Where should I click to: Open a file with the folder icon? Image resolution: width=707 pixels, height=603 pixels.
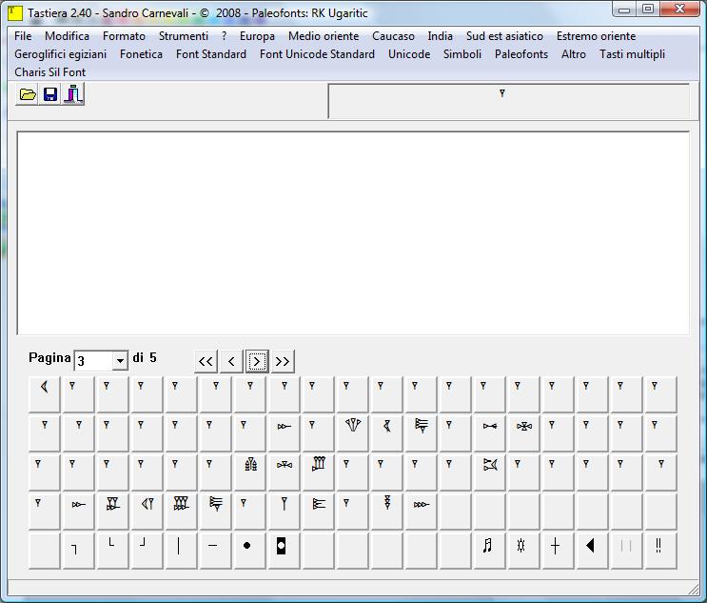(27, 94)
